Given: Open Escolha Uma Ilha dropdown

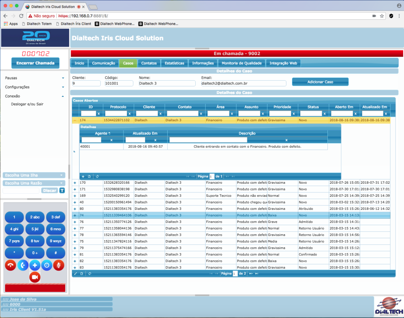Looking at the screenshot, I should pos(34,175).
